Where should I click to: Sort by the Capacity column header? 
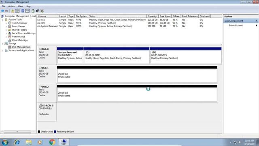coord(152,16)
